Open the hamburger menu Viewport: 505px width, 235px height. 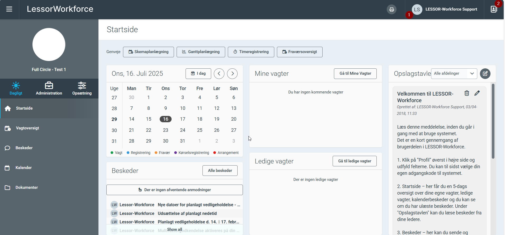click(x=9, y=9)
